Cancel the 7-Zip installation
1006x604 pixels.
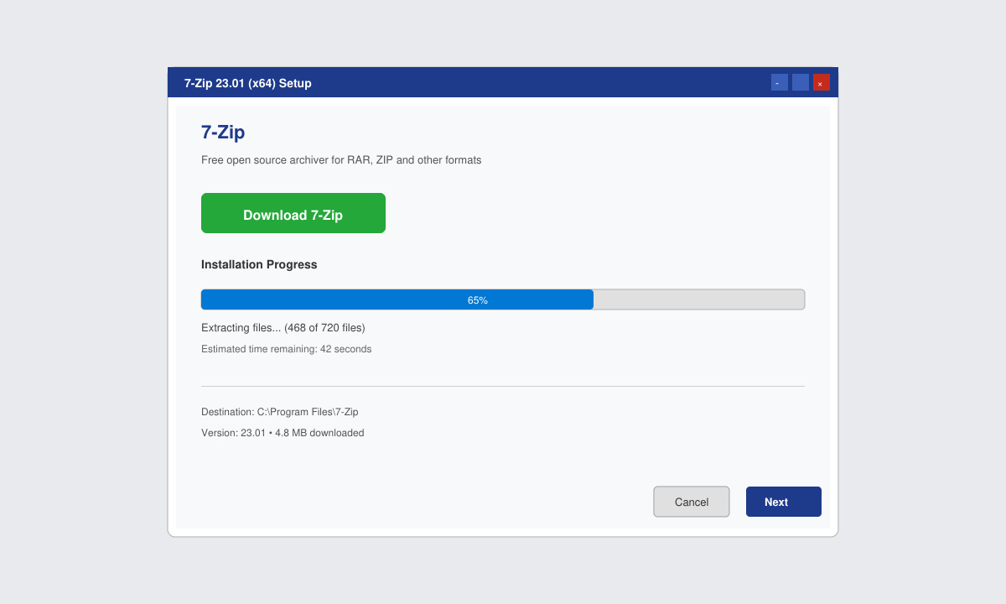pos(692,502)
